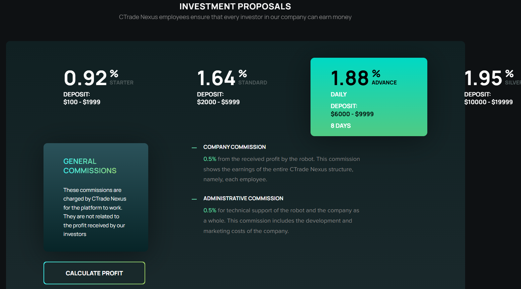
Task: Click the green 0.5% in Administrative Commission text
Action: [210, 211]
